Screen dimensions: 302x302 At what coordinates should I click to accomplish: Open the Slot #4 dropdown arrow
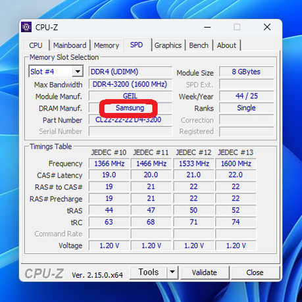click(78, 72)
